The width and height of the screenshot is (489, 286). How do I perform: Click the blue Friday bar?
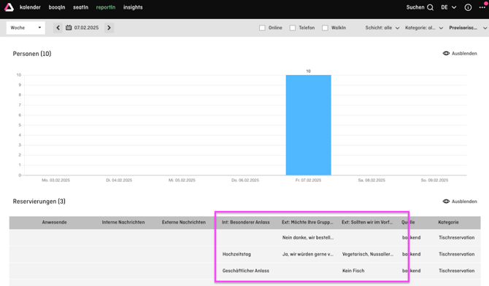309,125
